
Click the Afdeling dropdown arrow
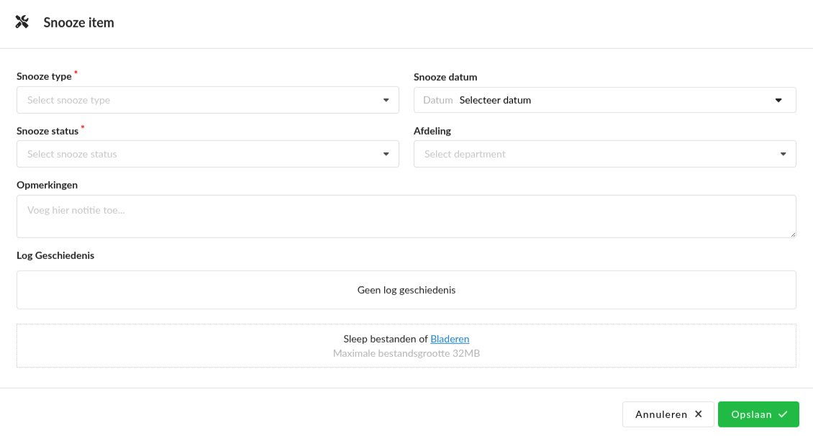click(784, 154)
